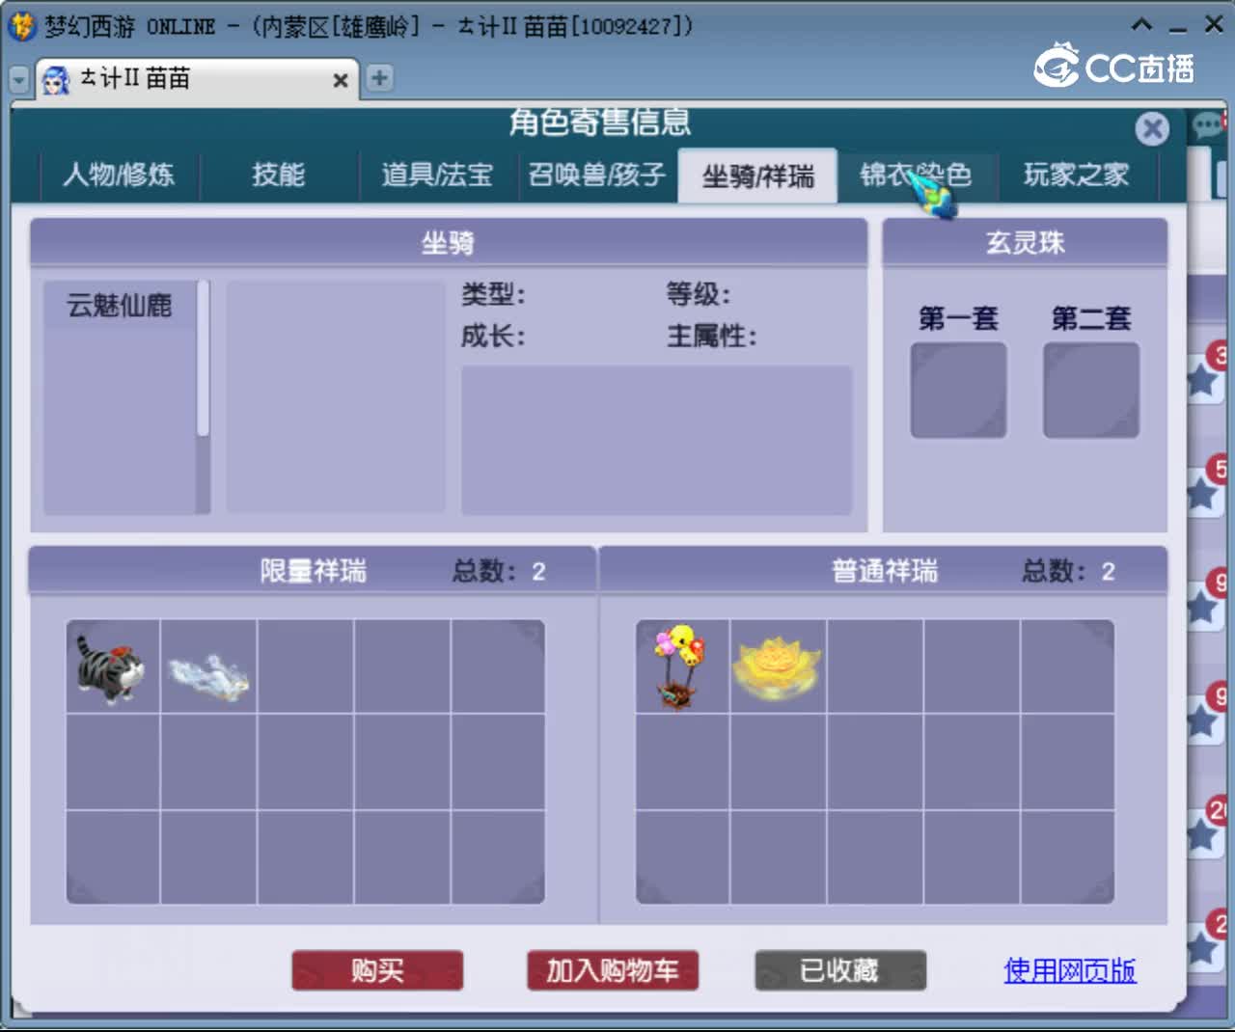Click the 第一套 玄灵珠 slot
This screenshot has width=1235, height=1032.
[x=958, y=391]
